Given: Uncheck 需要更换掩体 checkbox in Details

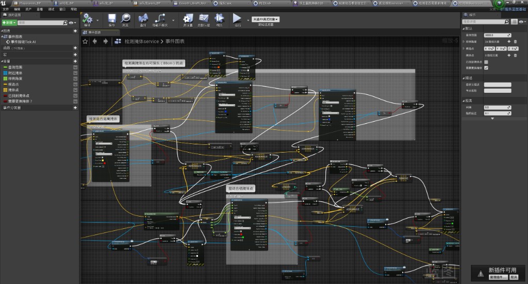Looking at the screenshot, I should click(x=486, y=68).
